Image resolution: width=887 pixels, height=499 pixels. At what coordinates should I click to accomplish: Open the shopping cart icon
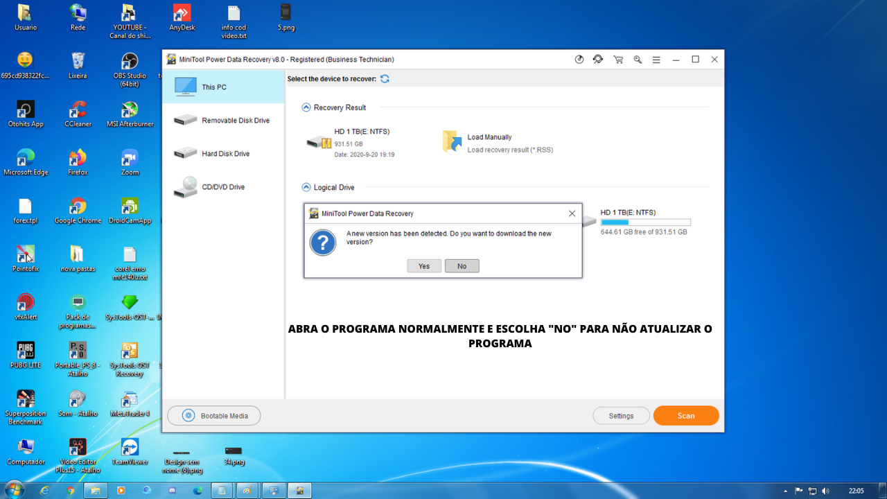(618, 60)
